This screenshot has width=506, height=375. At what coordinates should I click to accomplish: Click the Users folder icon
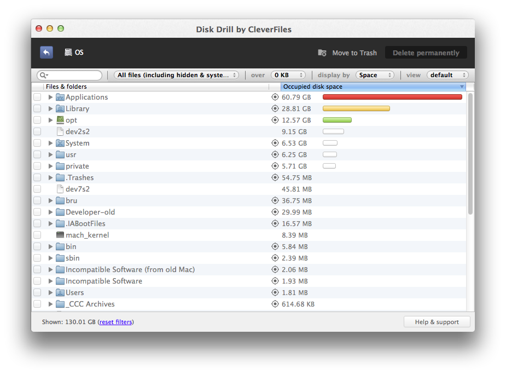point(60,292)
